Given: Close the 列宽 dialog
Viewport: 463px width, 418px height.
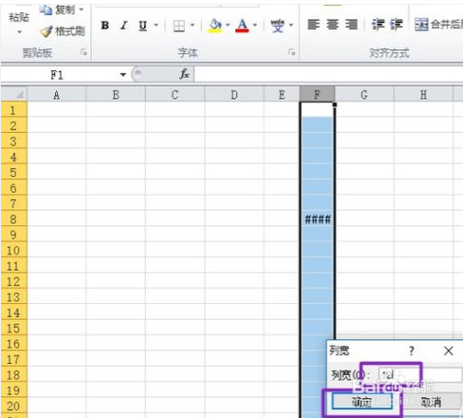Looking at the screenshot, I should [x=448, y=351].
